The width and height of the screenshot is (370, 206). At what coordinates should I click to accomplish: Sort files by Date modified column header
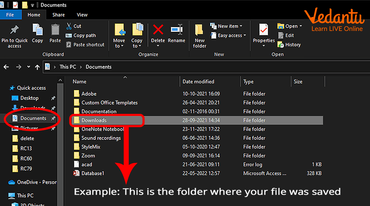point(198,81)
